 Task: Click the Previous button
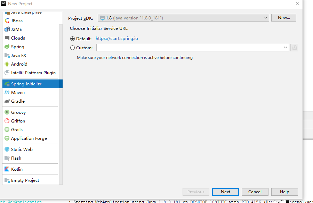click(196, 192)
